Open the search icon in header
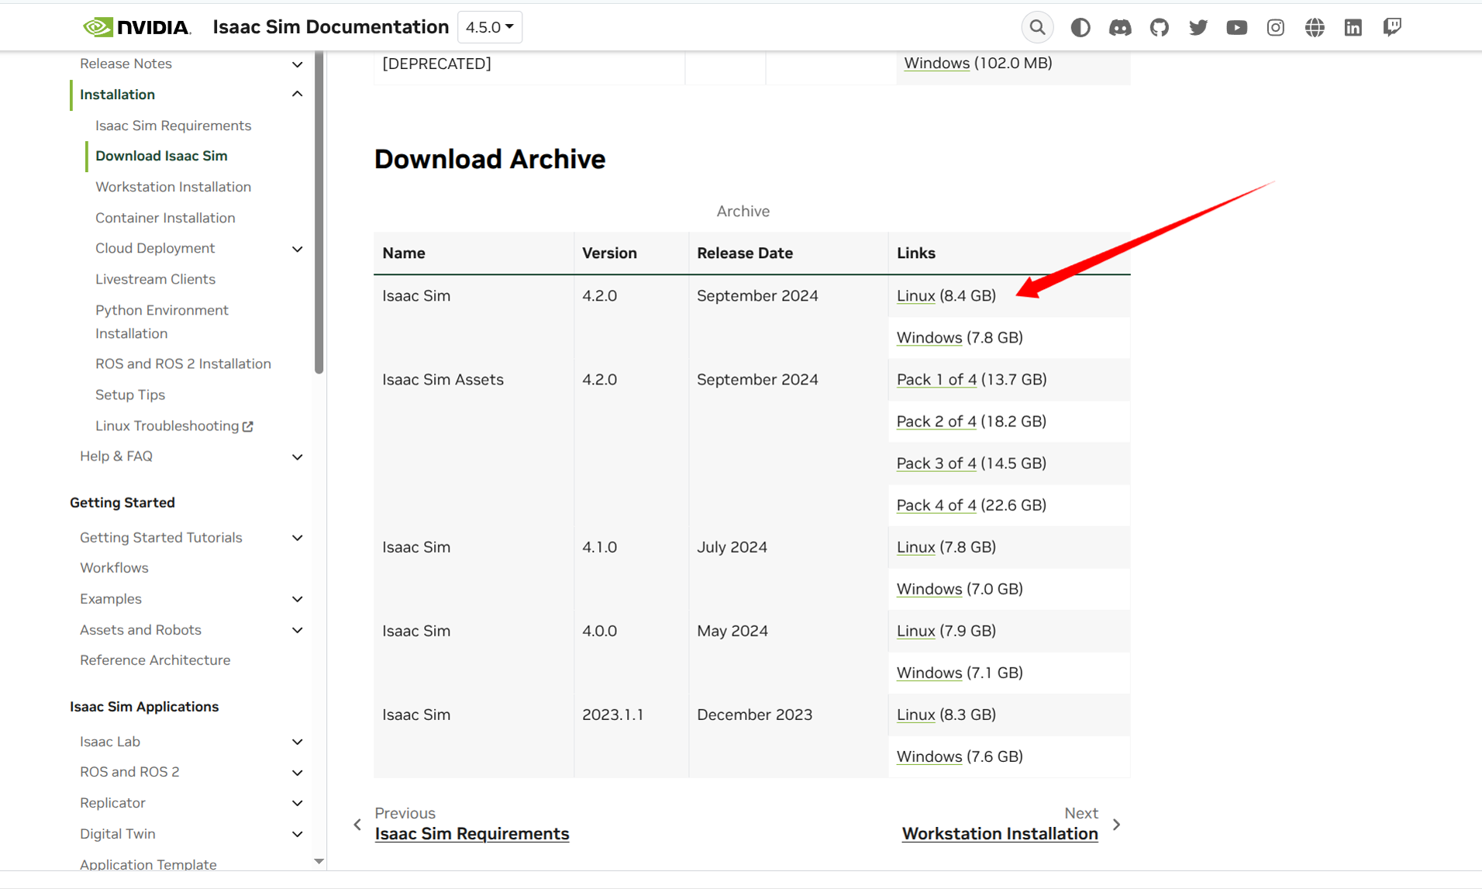The image size is (1482, 889). point(1037,28)
